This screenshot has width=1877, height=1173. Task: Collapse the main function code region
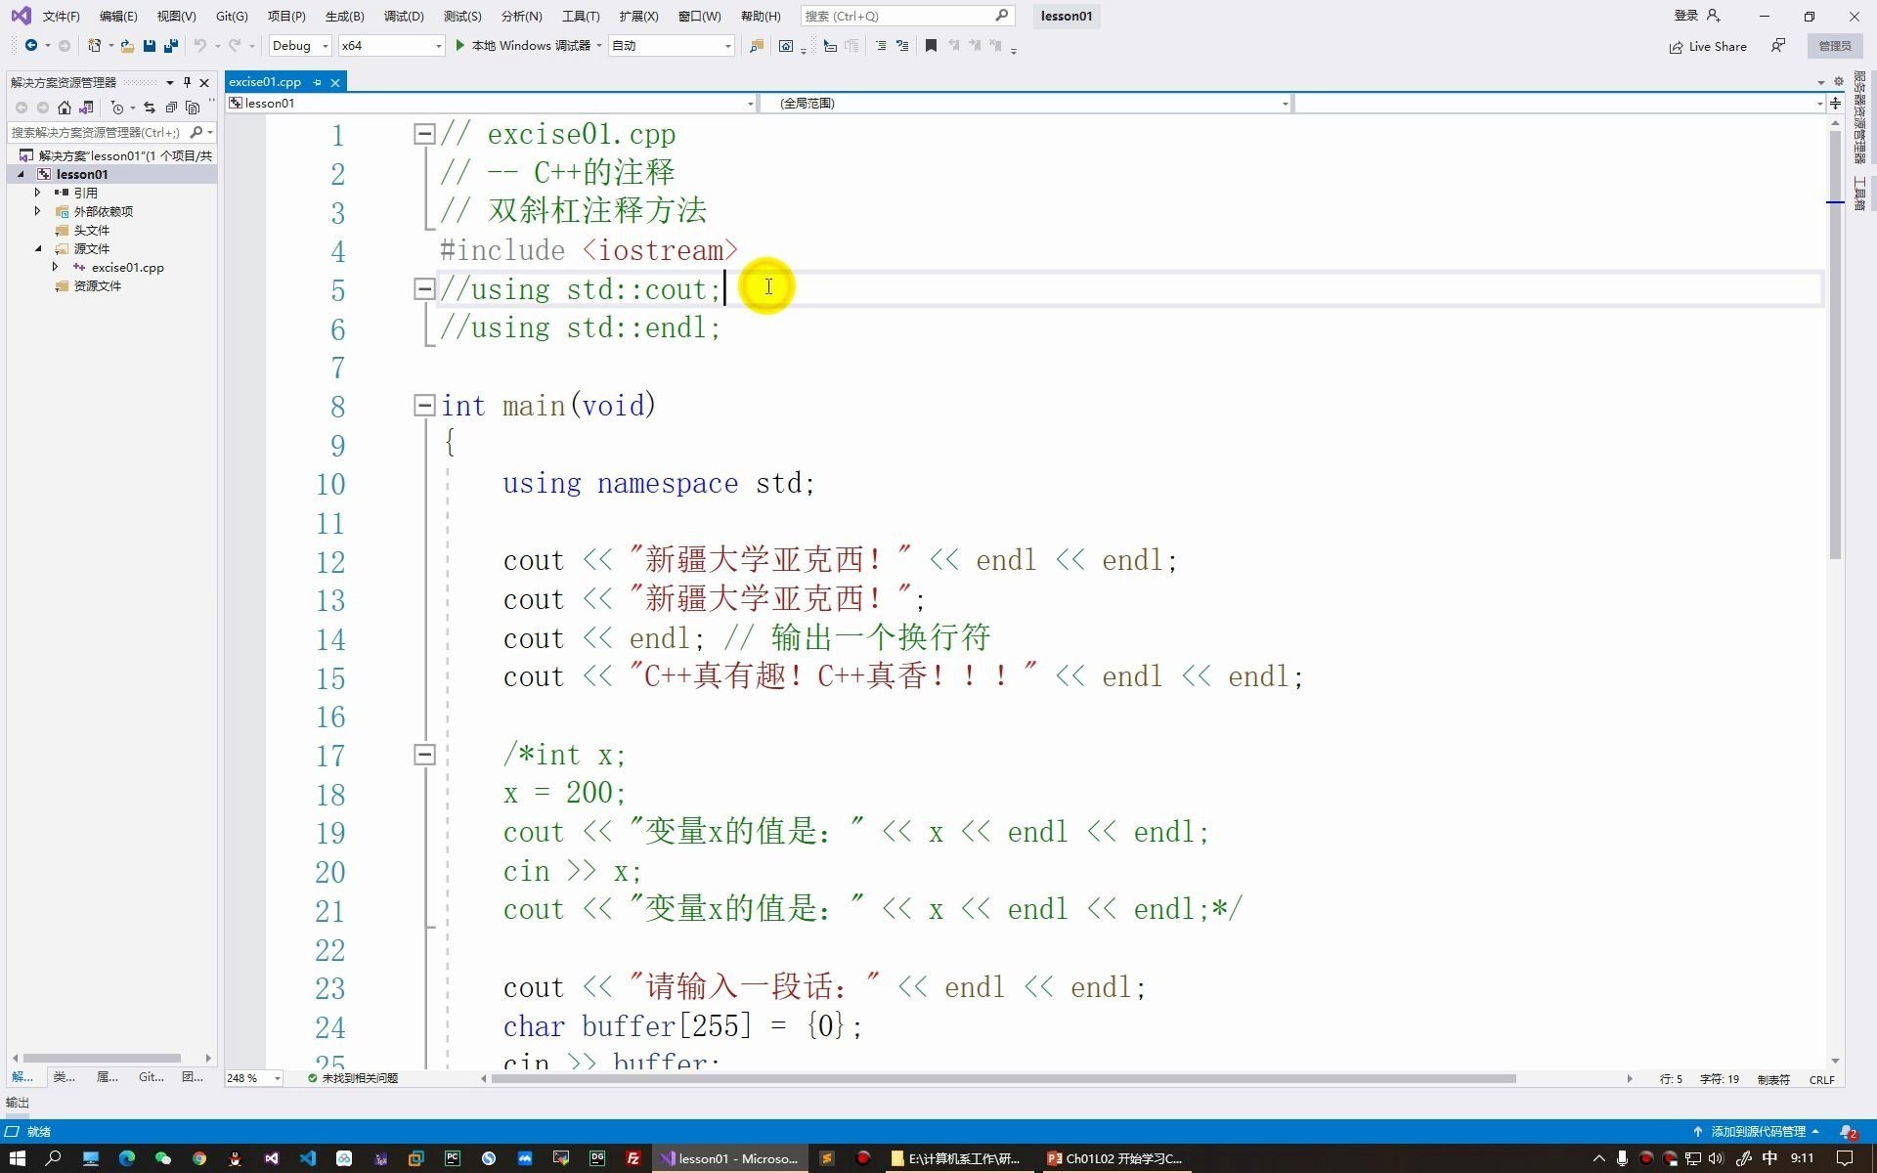[424, 406]
